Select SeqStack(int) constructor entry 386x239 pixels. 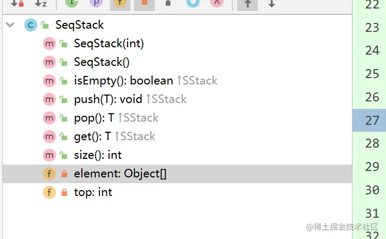coord(109,44)
